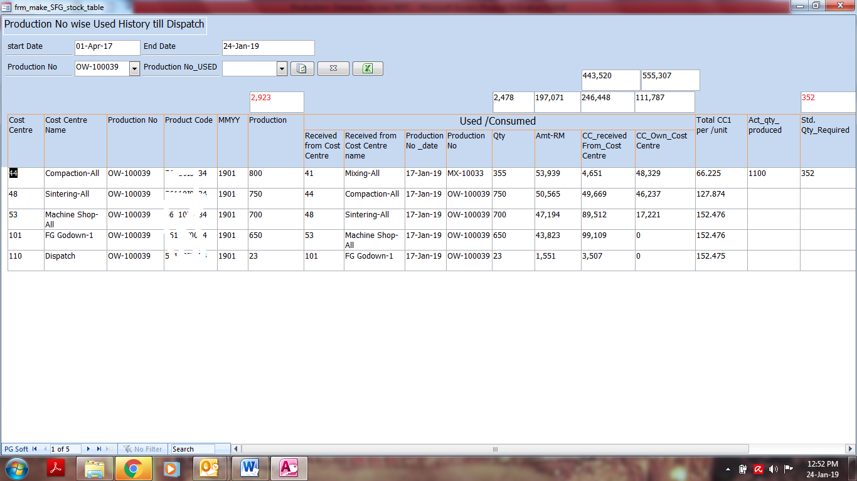Click the CC_received value 99,109
The image size is (857, 481).
pyautogui.click(x=608, y=240)
